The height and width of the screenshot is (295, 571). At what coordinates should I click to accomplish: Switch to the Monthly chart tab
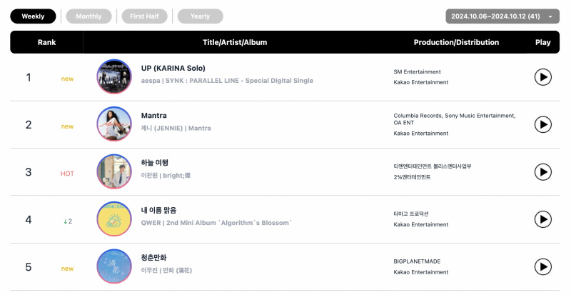click(x=89, y=16)
